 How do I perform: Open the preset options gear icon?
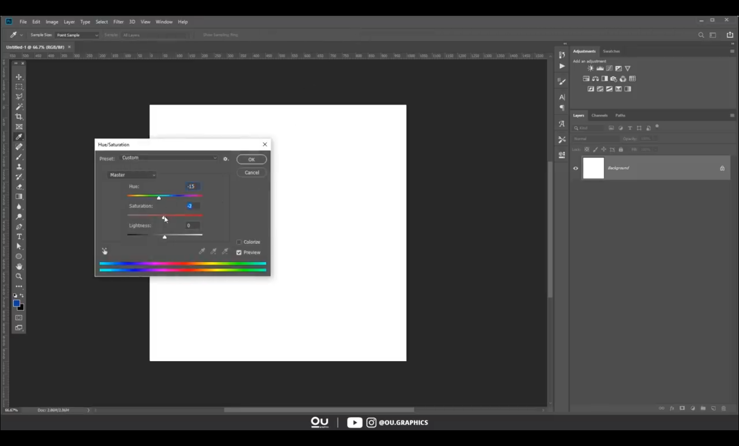(226, 159)
